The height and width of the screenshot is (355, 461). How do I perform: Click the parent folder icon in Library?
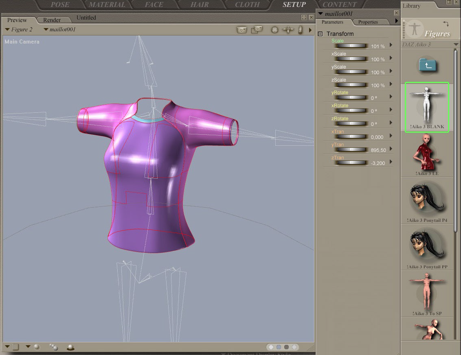coord(428,65)
